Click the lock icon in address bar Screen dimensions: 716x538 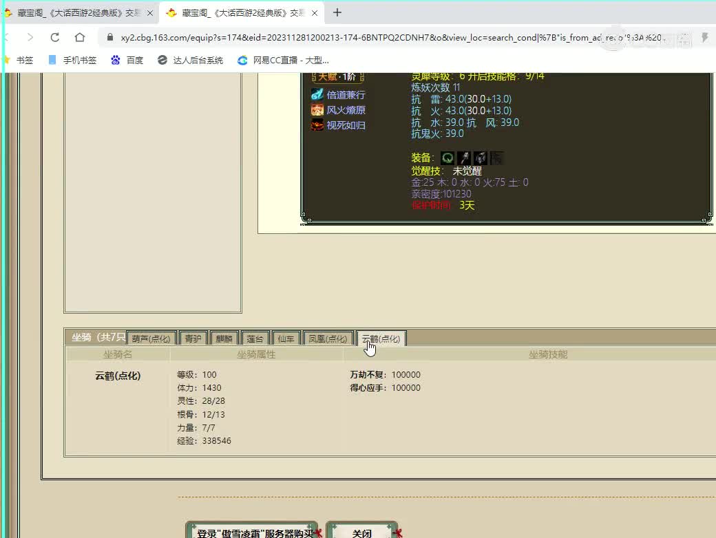pos(110,37)
